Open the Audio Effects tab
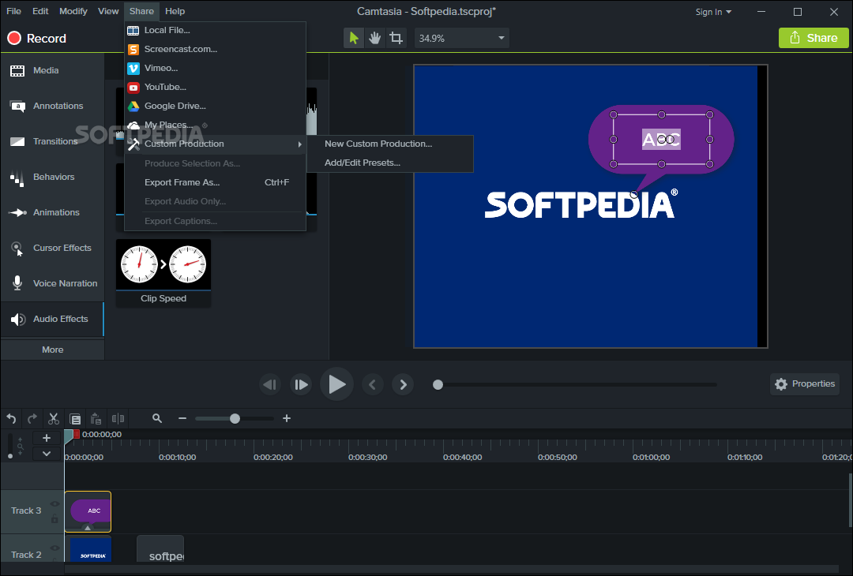853x576 pixels. pyautogui.click(x=52, y=319)
